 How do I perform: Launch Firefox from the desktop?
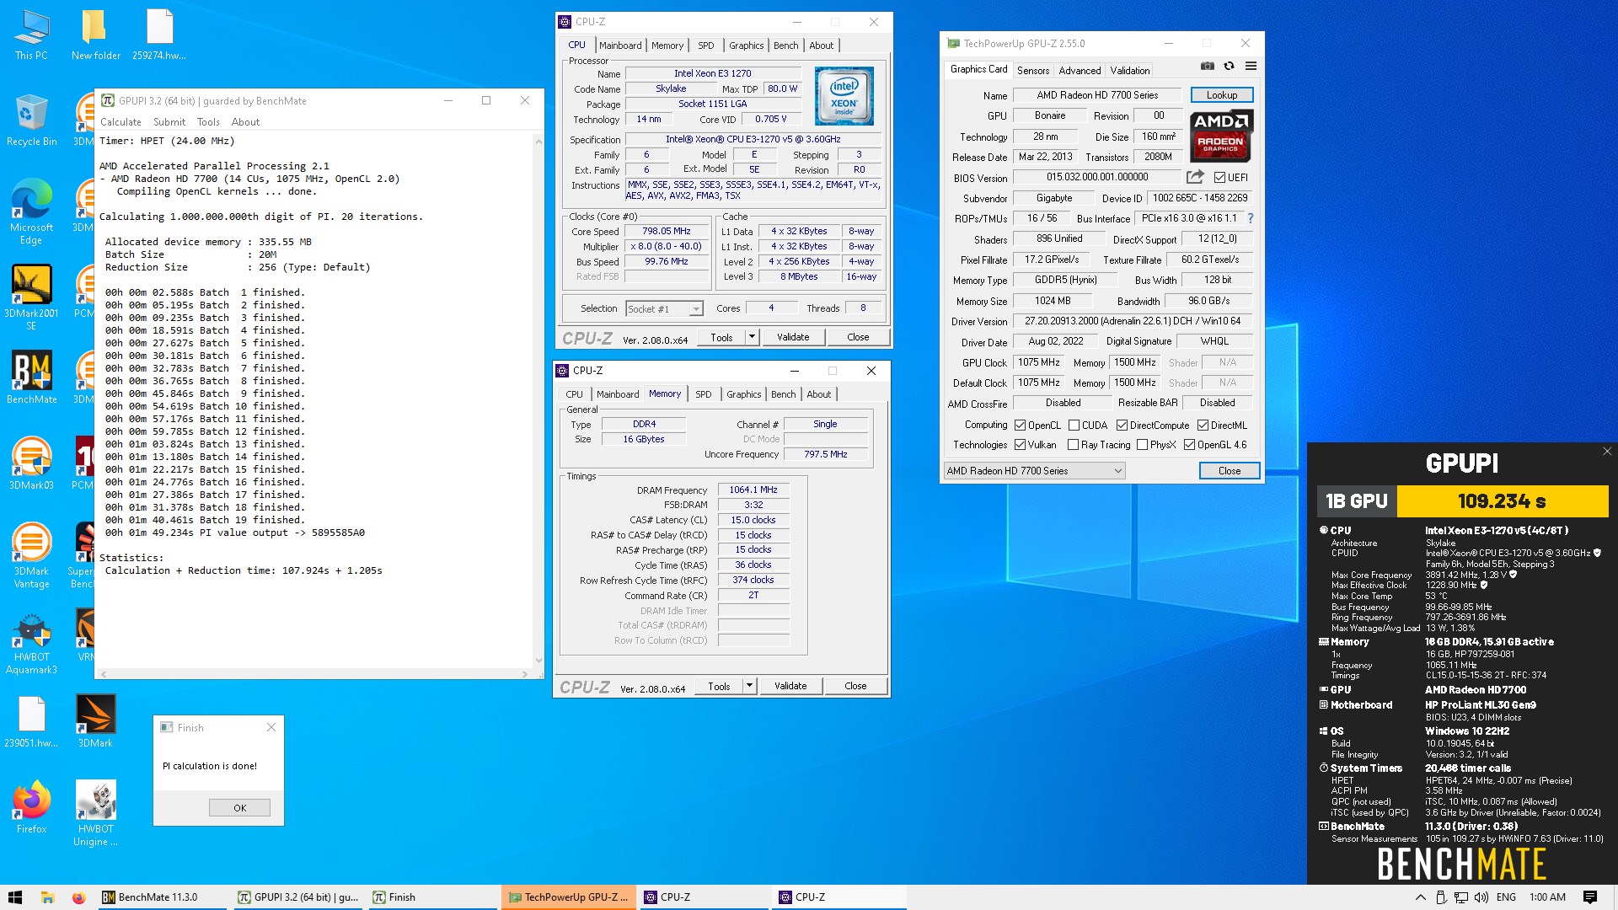tap(31, 807)
